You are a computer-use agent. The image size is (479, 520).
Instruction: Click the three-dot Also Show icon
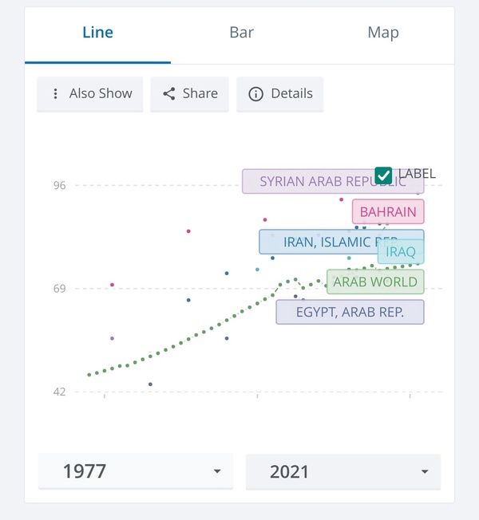(55, 94)
